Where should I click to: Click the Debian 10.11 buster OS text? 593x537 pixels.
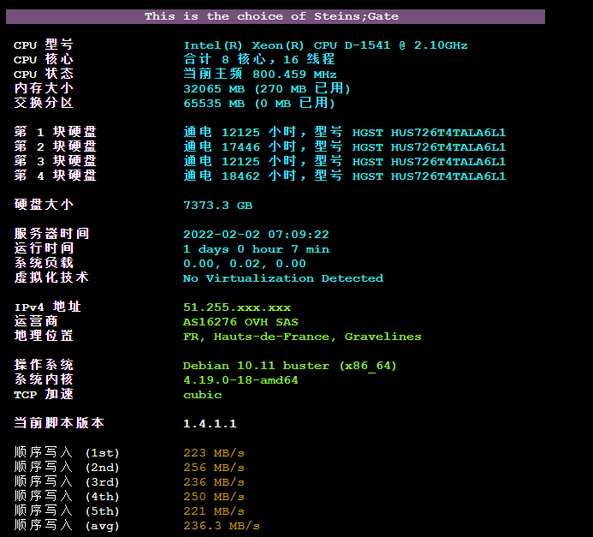290,366
